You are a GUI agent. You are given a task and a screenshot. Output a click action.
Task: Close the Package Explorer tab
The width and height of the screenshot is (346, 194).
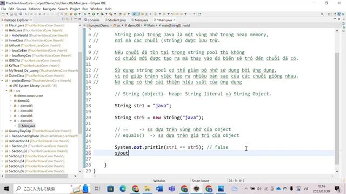(31, 20)
